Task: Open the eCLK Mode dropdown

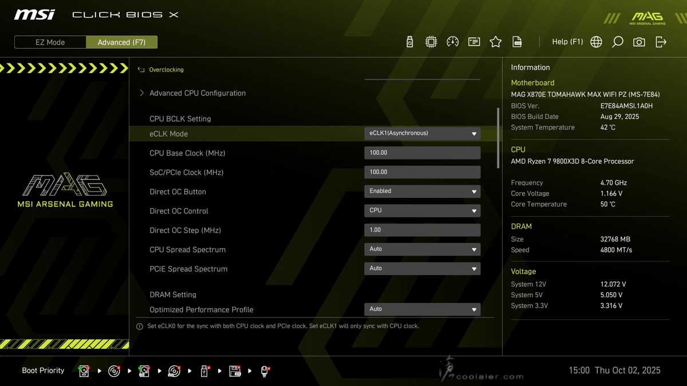Action: click(x=422, y=133)
